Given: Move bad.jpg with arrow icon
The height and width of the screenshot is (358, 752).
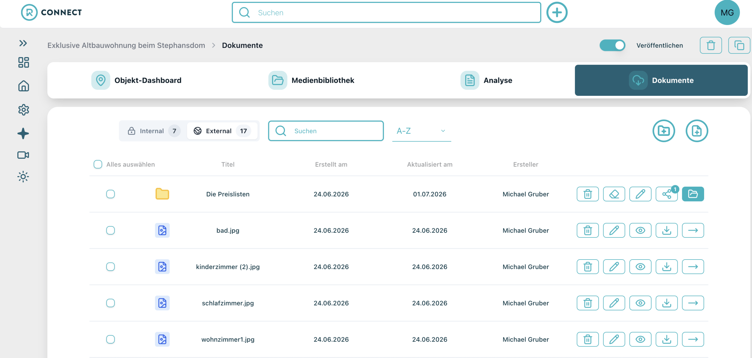Looking at the screenshot, I should click(x=693, y=230).
